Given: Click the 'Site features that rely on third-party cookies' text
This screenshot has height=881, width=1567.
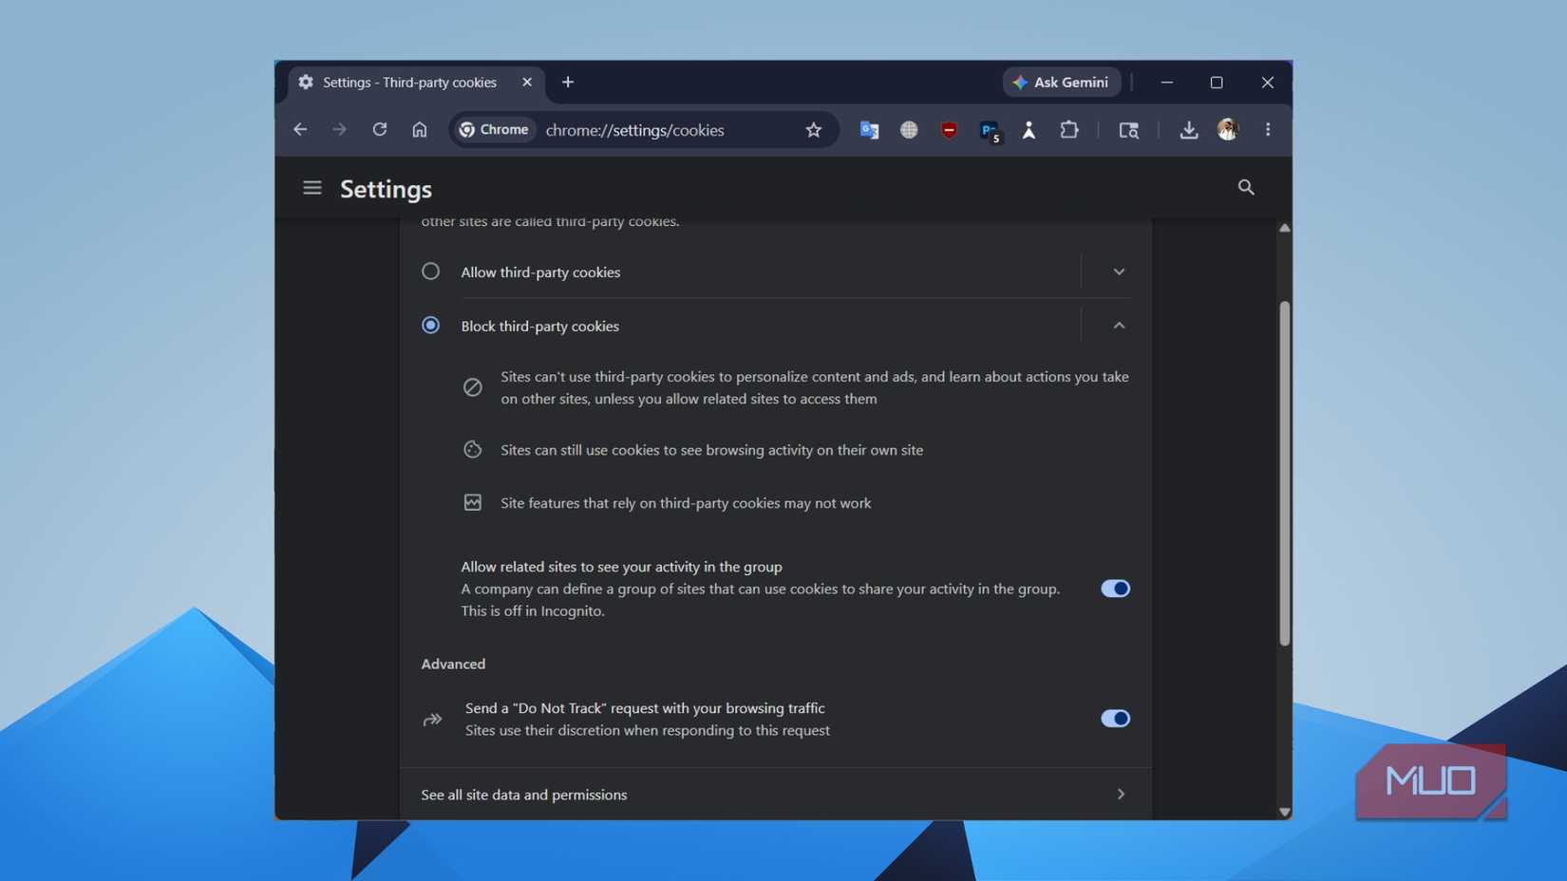Looking at the screenshot, I should (686, 503).
